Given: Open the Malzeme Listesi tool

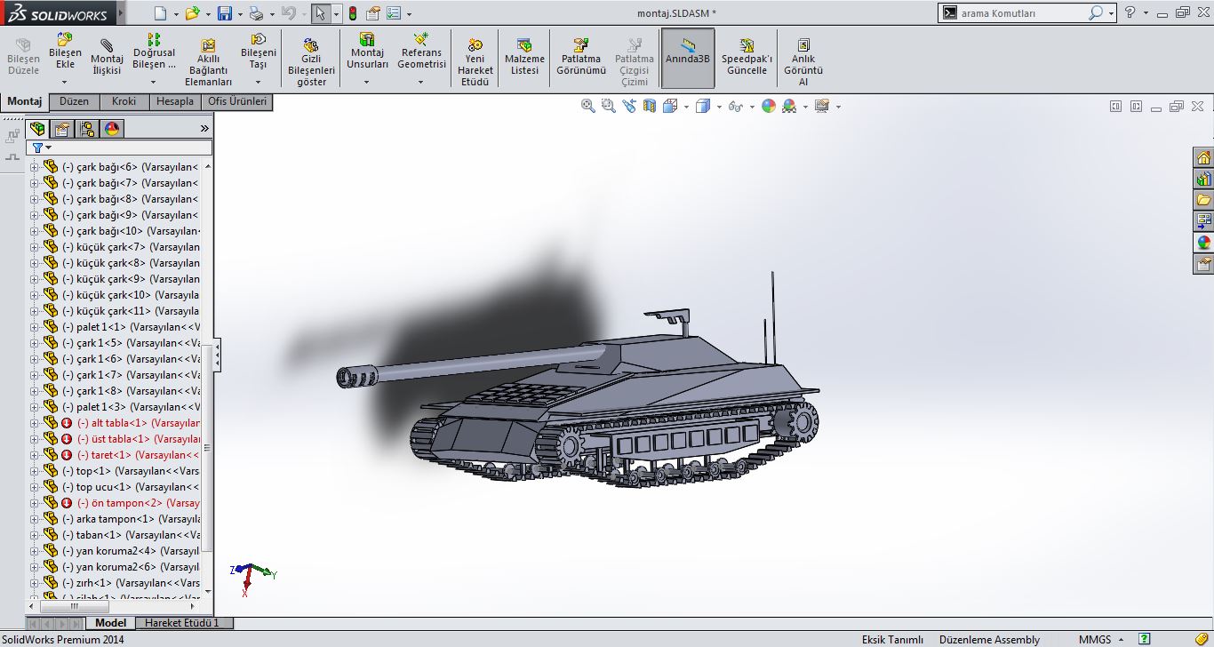Looking at the screenshot, I should pos(524,57).
